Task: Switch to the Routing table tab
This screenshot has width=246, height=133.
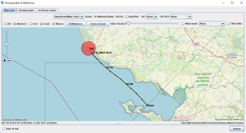Action: tap(26, 10)
